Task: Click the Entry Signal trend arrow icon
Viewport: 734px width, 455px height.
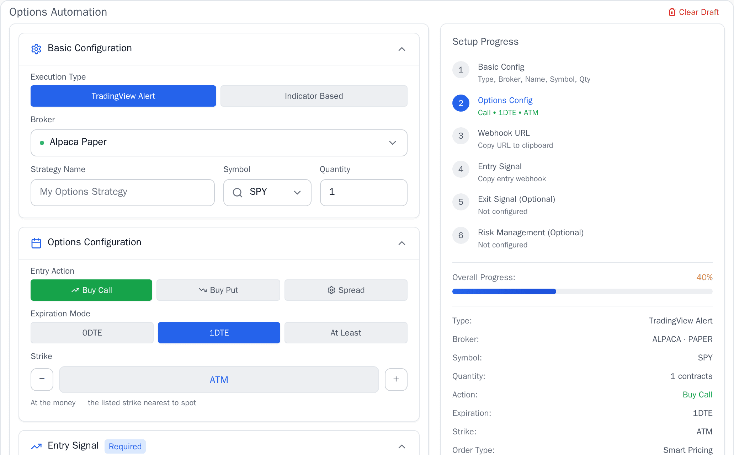Action: 36,446
